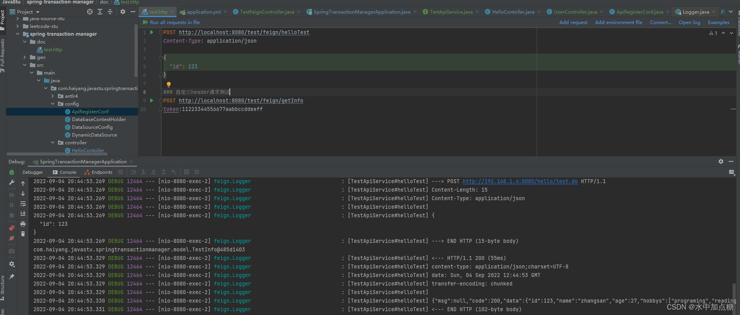Click the console down arrow icon

pyautogui.click(x=23, y=194)
